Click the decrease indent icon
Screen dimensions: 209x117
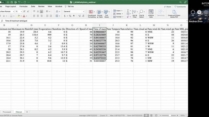coord(47,16)
